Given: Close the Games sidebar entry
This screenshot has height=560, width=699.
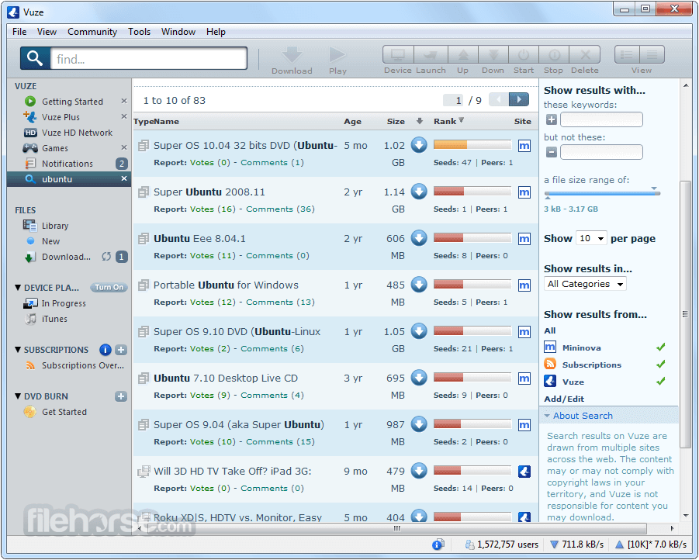Looking at the screenshot, I should (124, 147).
